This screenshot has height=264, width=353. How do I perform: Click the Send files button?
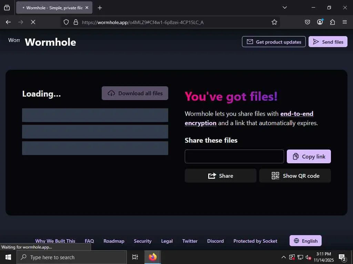point(328,42)
